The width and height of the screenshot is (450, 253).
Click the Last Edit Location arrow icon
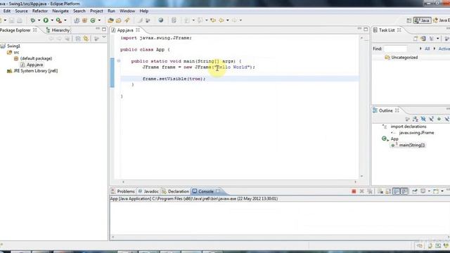[213, 20]
